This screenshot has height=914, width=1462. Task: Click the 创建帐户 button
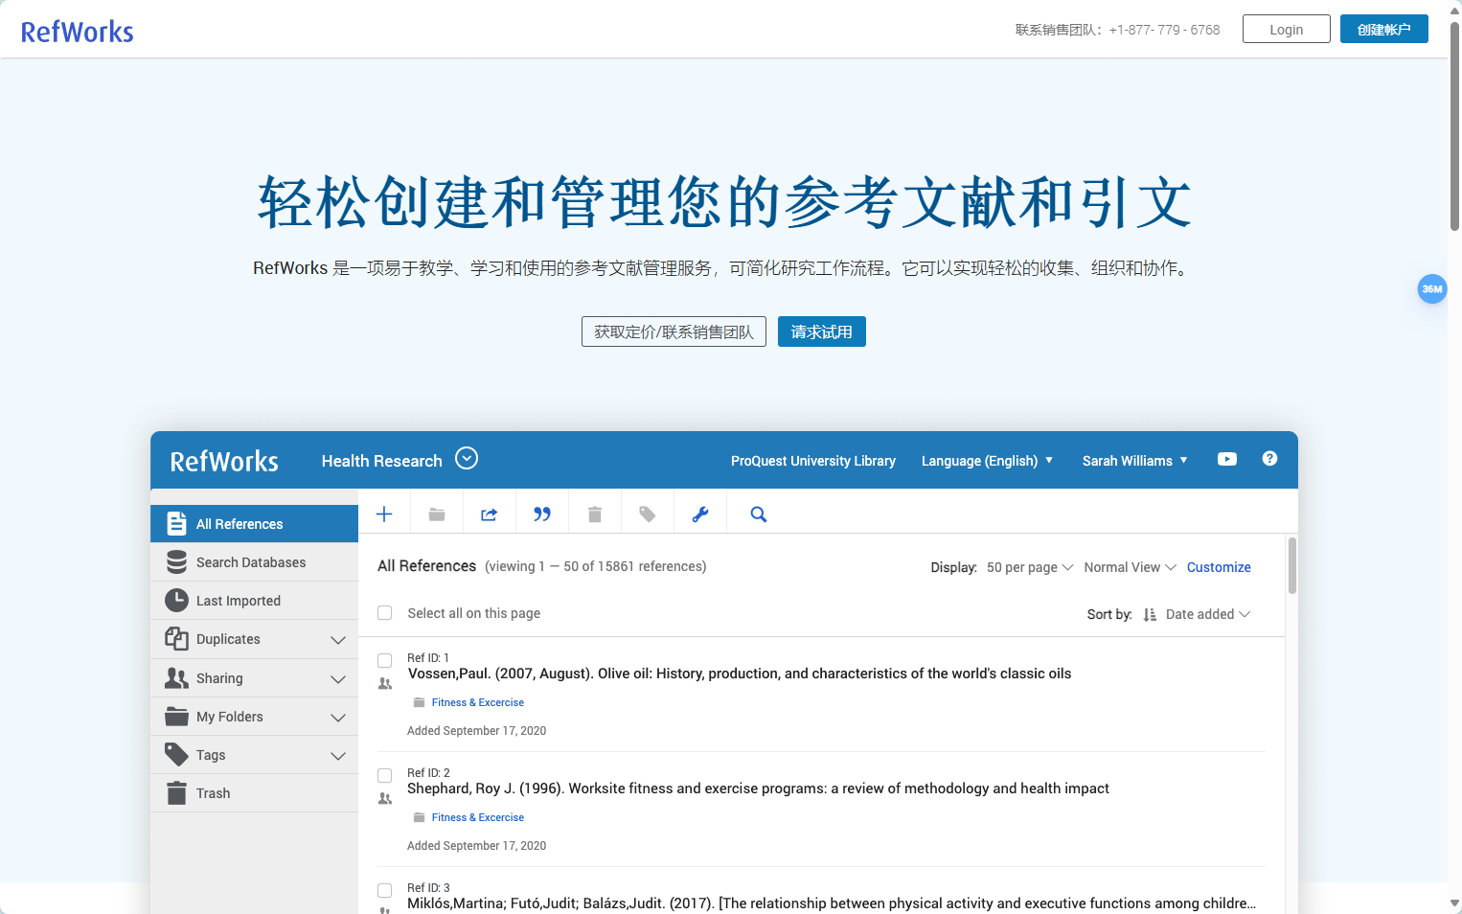point(1383,29)
